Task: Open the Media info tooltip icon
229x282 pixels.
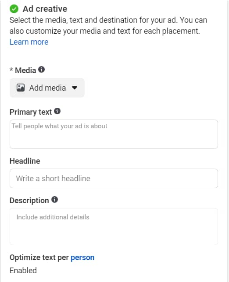Action: 41,69
